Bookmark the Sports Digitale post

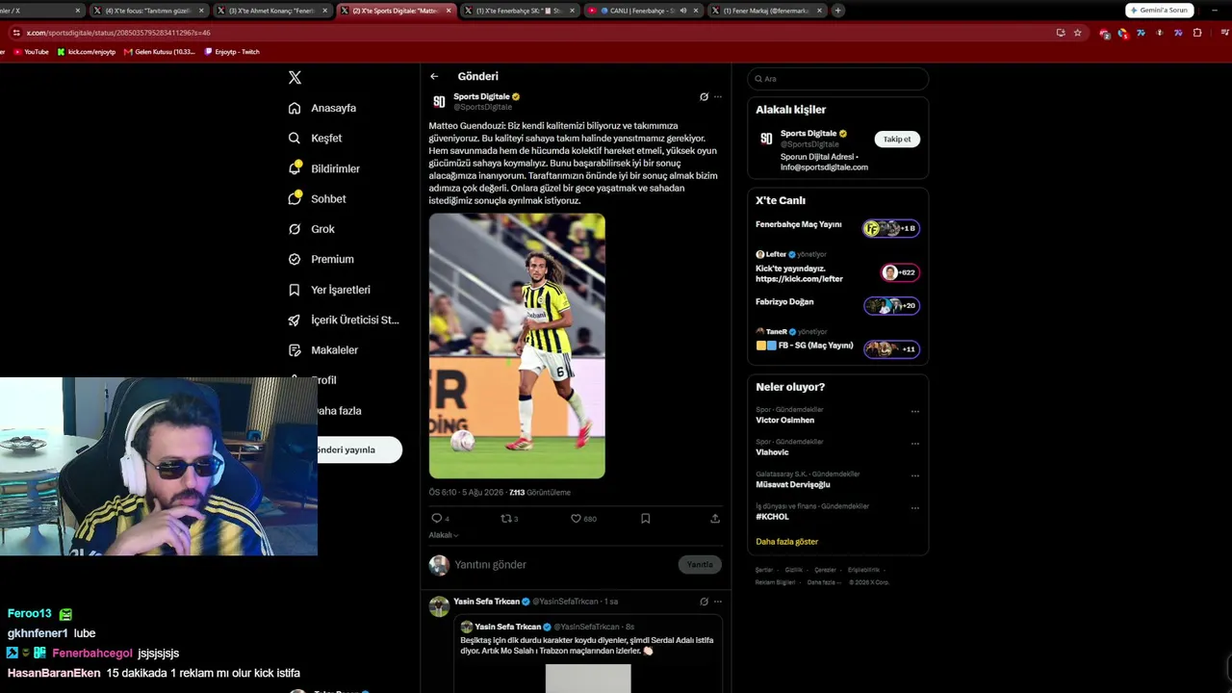[x=645, y=518]
